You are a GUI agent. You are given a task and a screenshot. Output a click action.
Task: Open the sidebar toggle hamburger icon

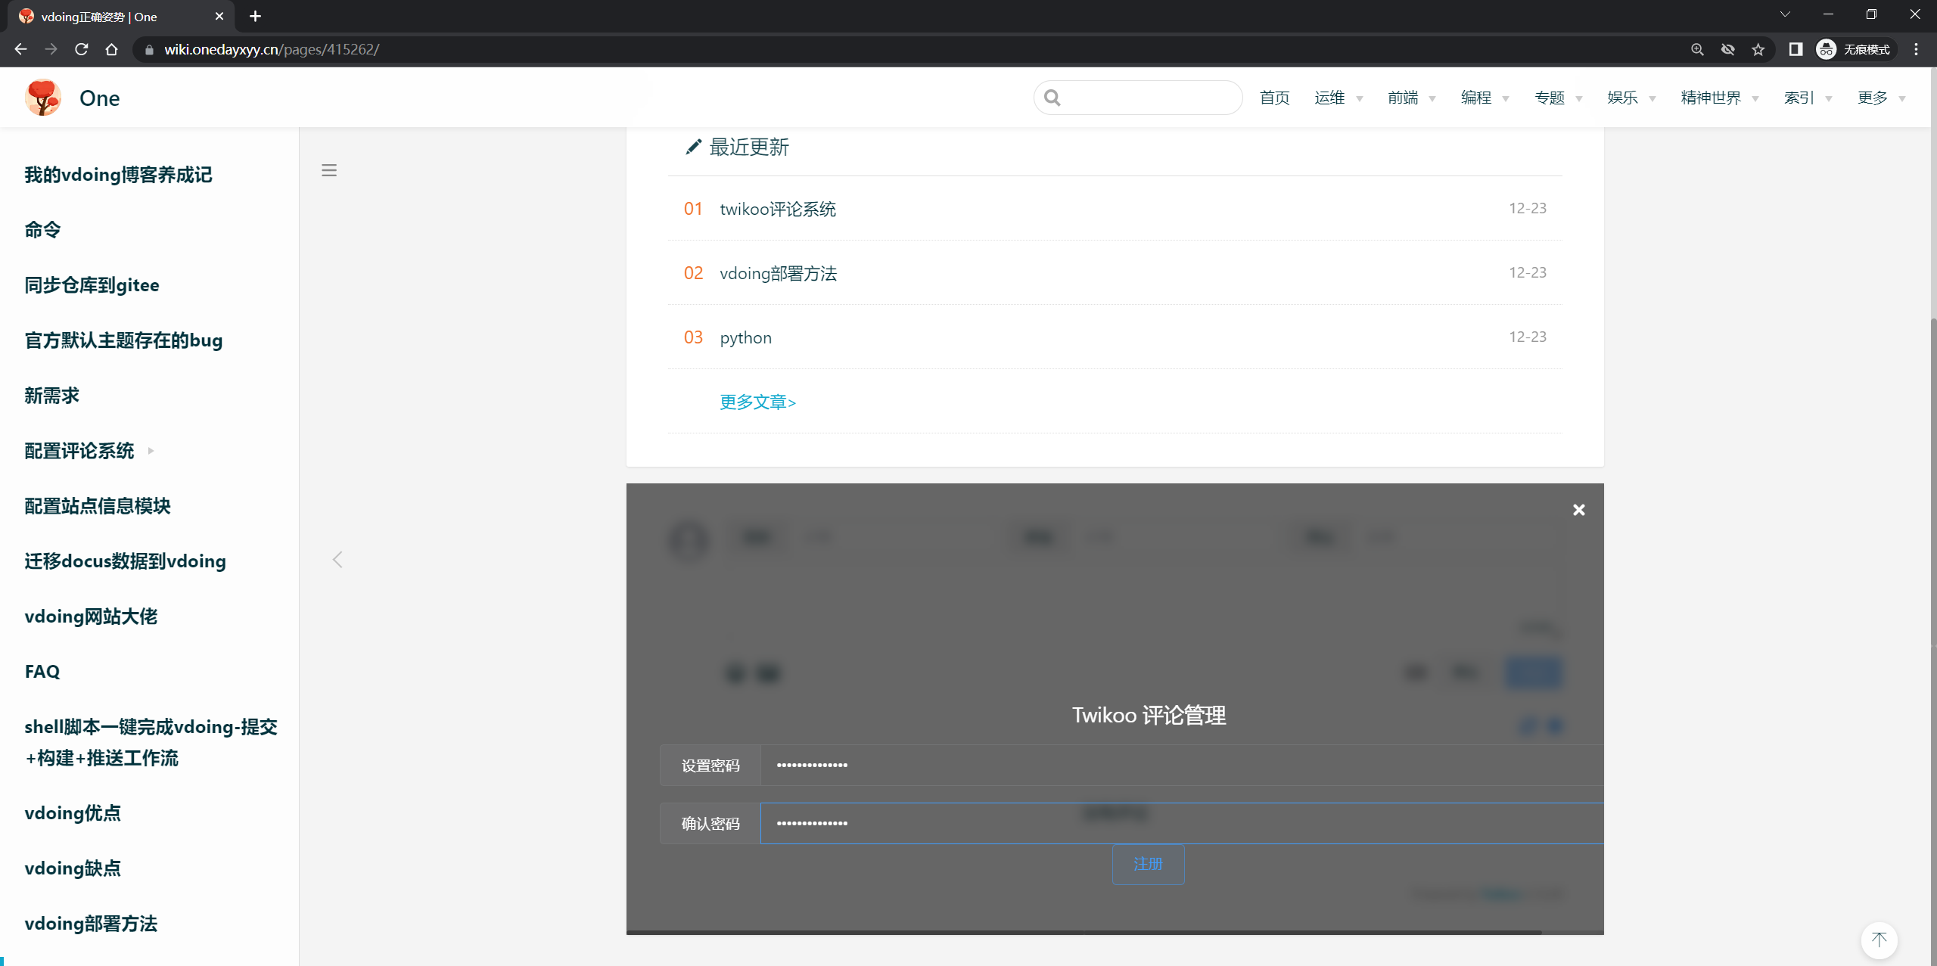pyautogui.click(x=329, y=170)
